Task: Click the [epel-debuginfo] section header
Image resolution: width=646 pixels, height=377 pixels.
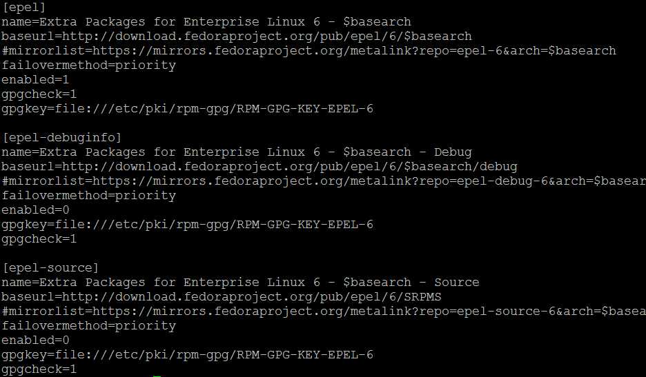Action: pos(62,137)
